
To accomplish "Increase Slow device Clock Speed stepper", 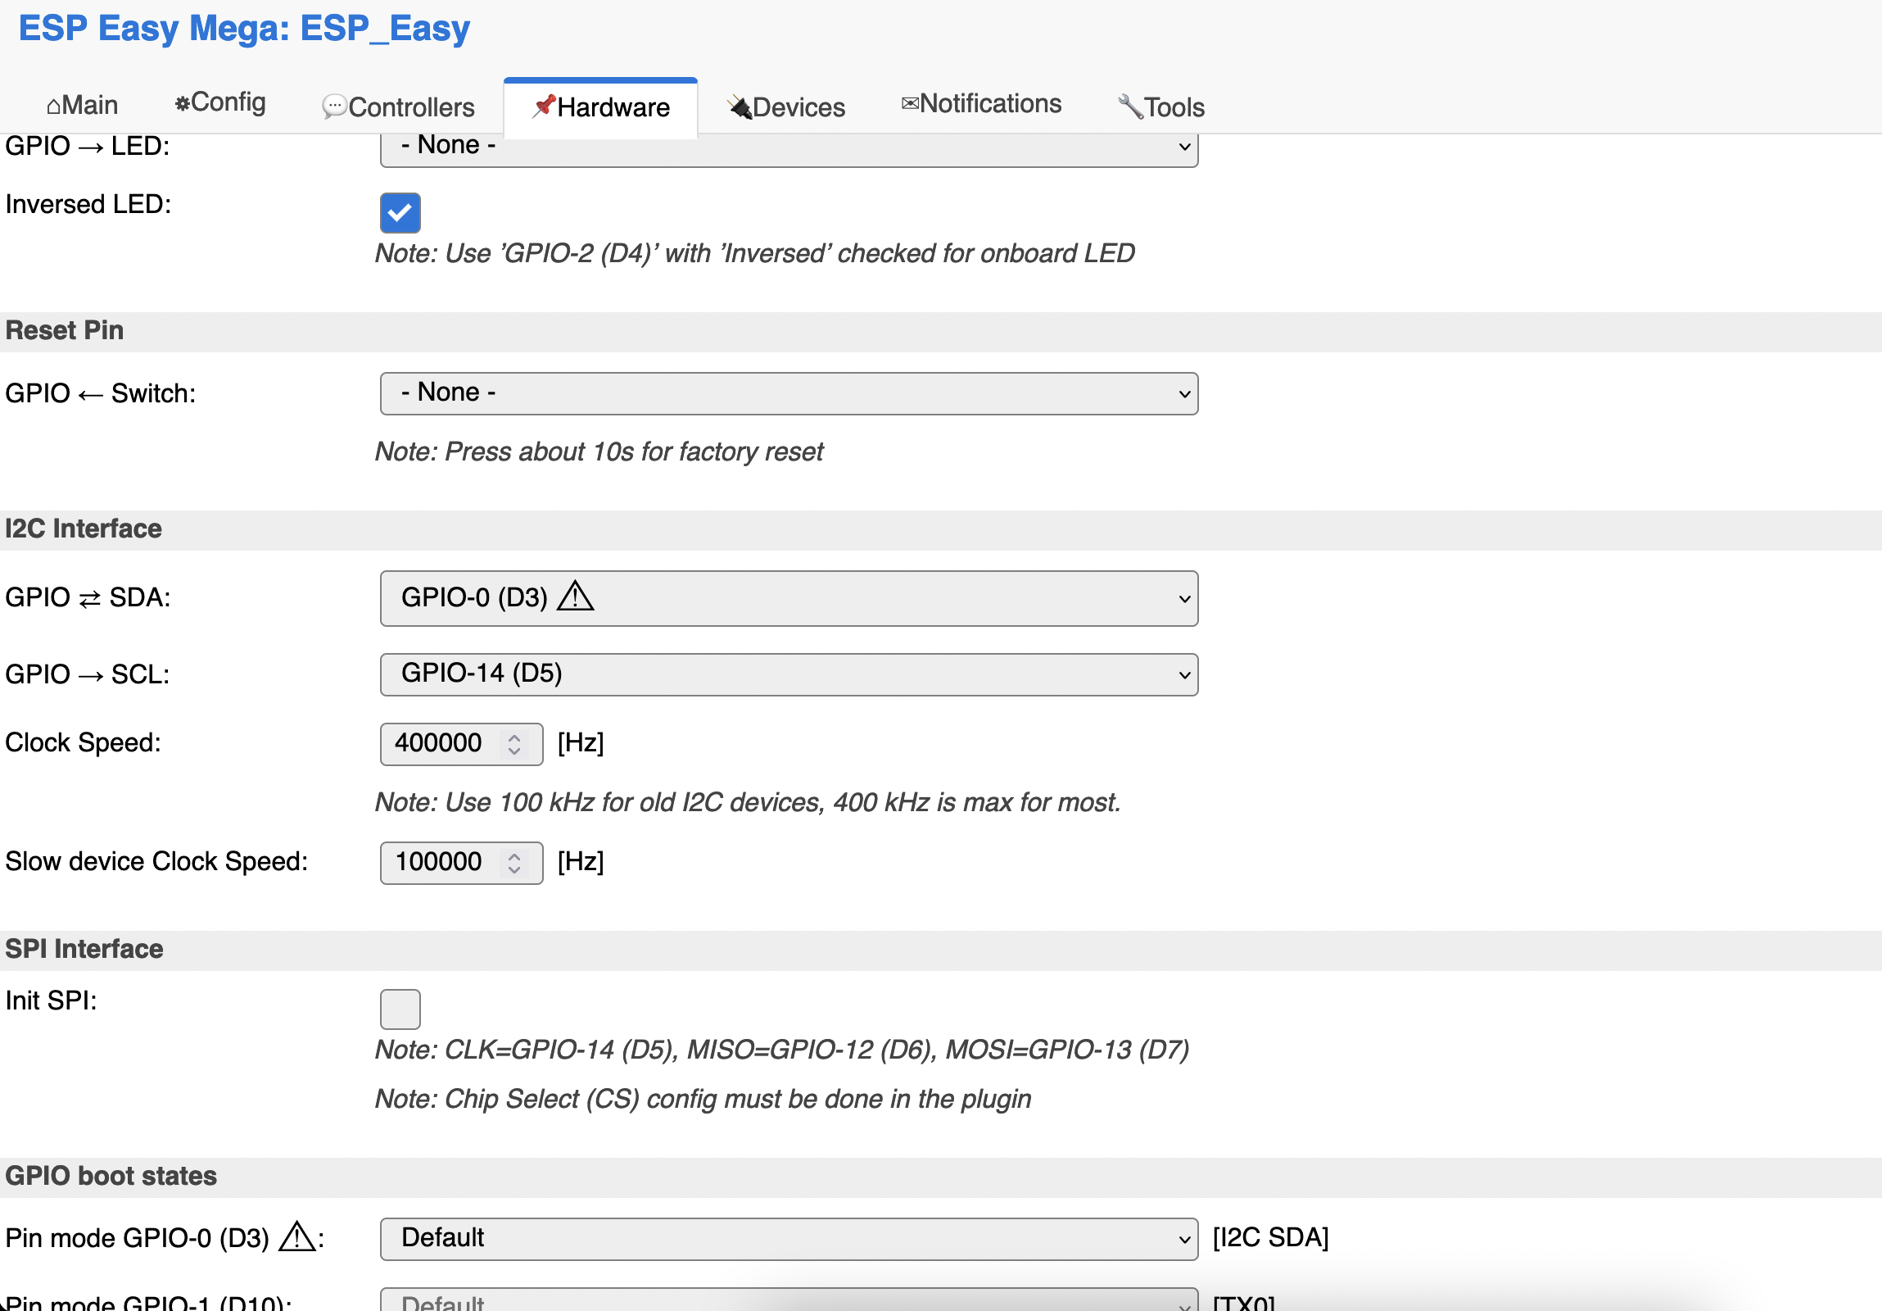I will (x=514, y=857).
